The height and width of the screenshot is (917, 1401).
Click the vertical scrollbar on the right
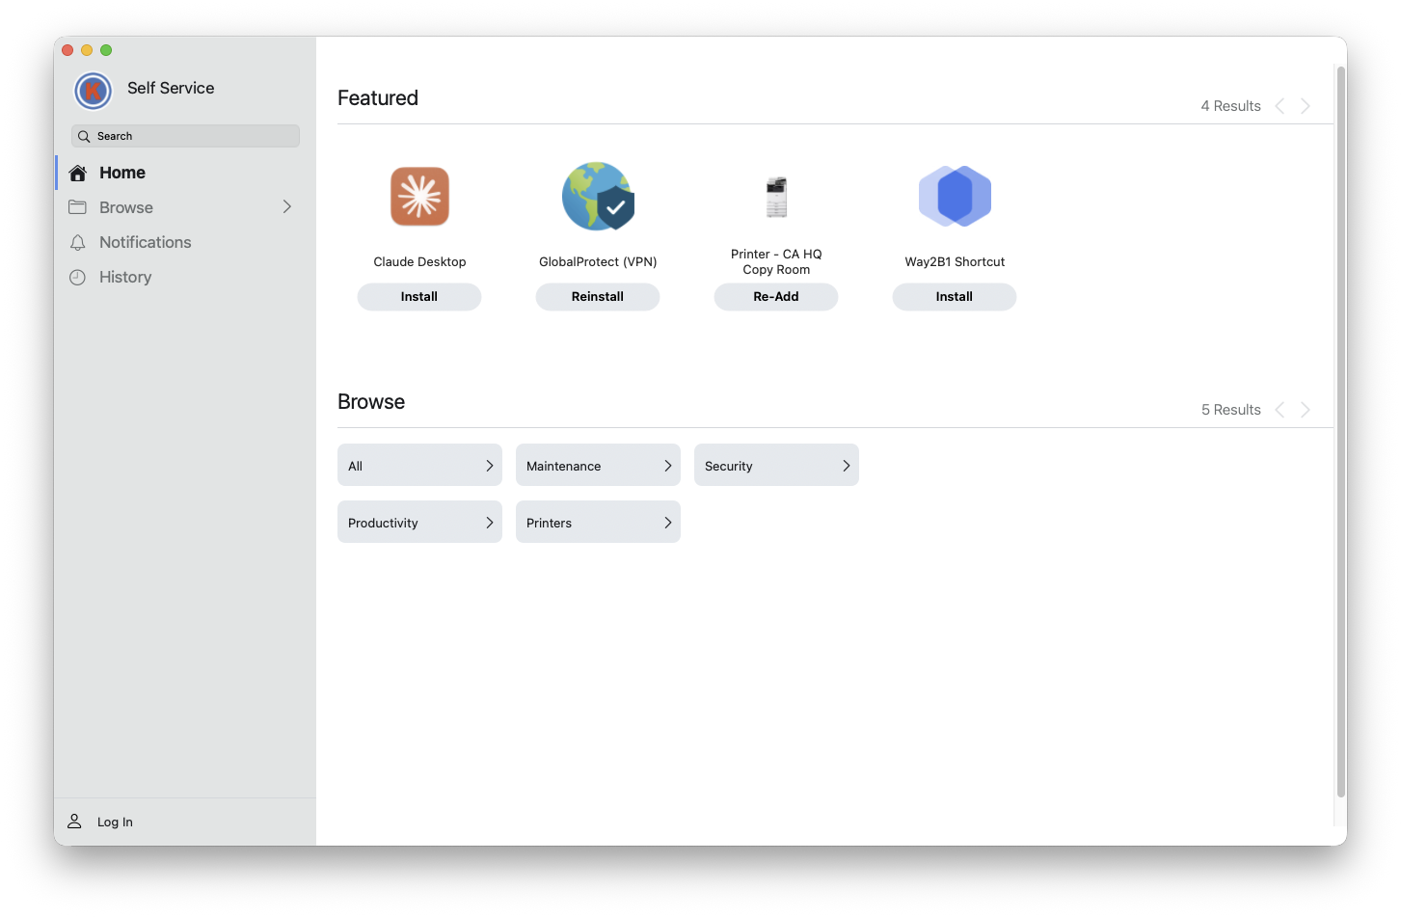tap(1340, 431)
